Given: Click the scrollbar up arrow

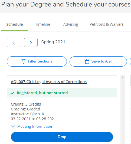Looking at the screenshot, I should (123, 78).
